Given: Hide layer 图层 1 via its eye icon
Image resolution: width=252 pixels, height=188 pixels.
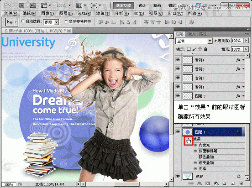Looking at the screenshot, I should [x=178, y=132].
